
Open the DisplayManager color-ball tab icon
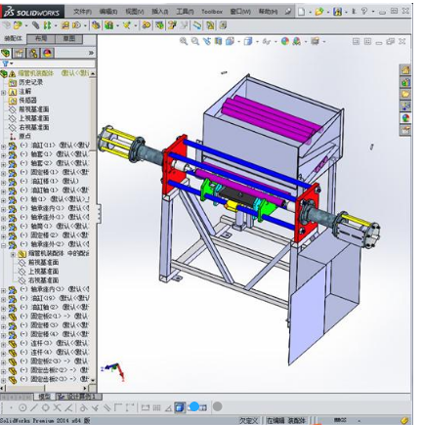coord(48,53)
